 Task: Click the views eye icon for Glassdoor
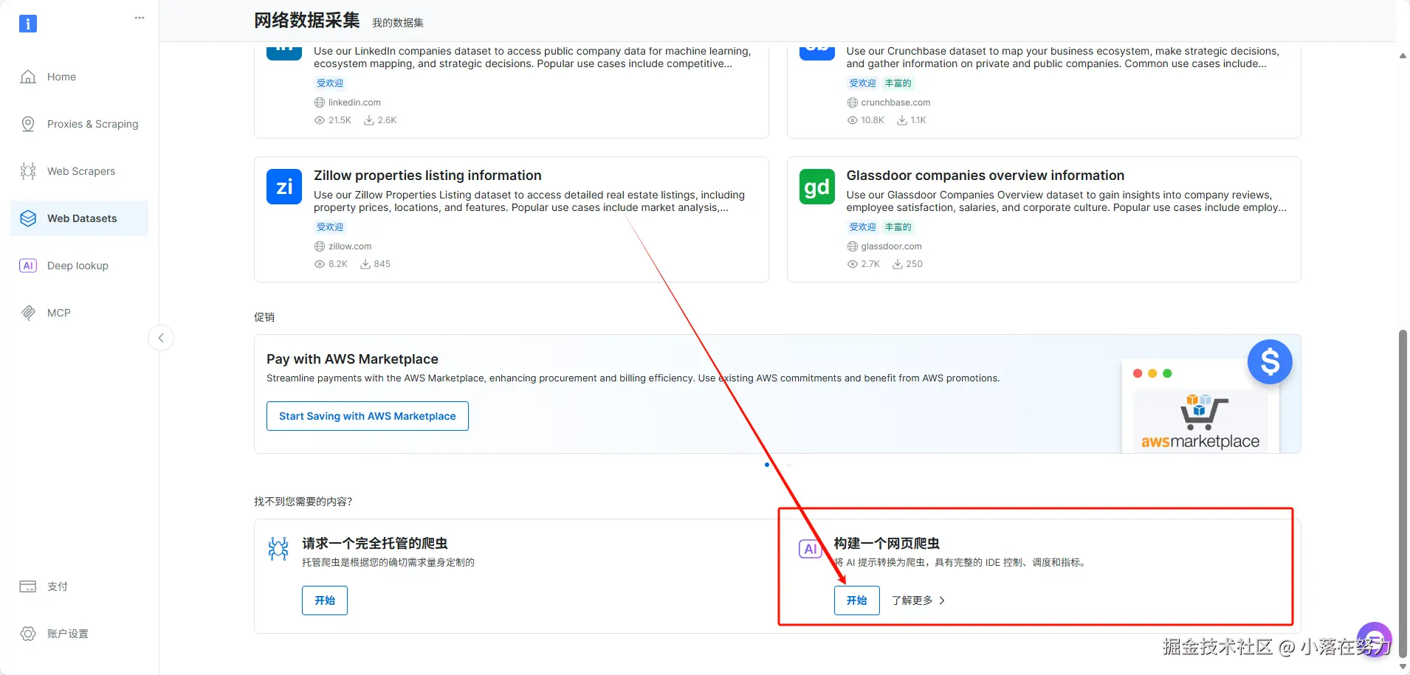tap(853, 264)
